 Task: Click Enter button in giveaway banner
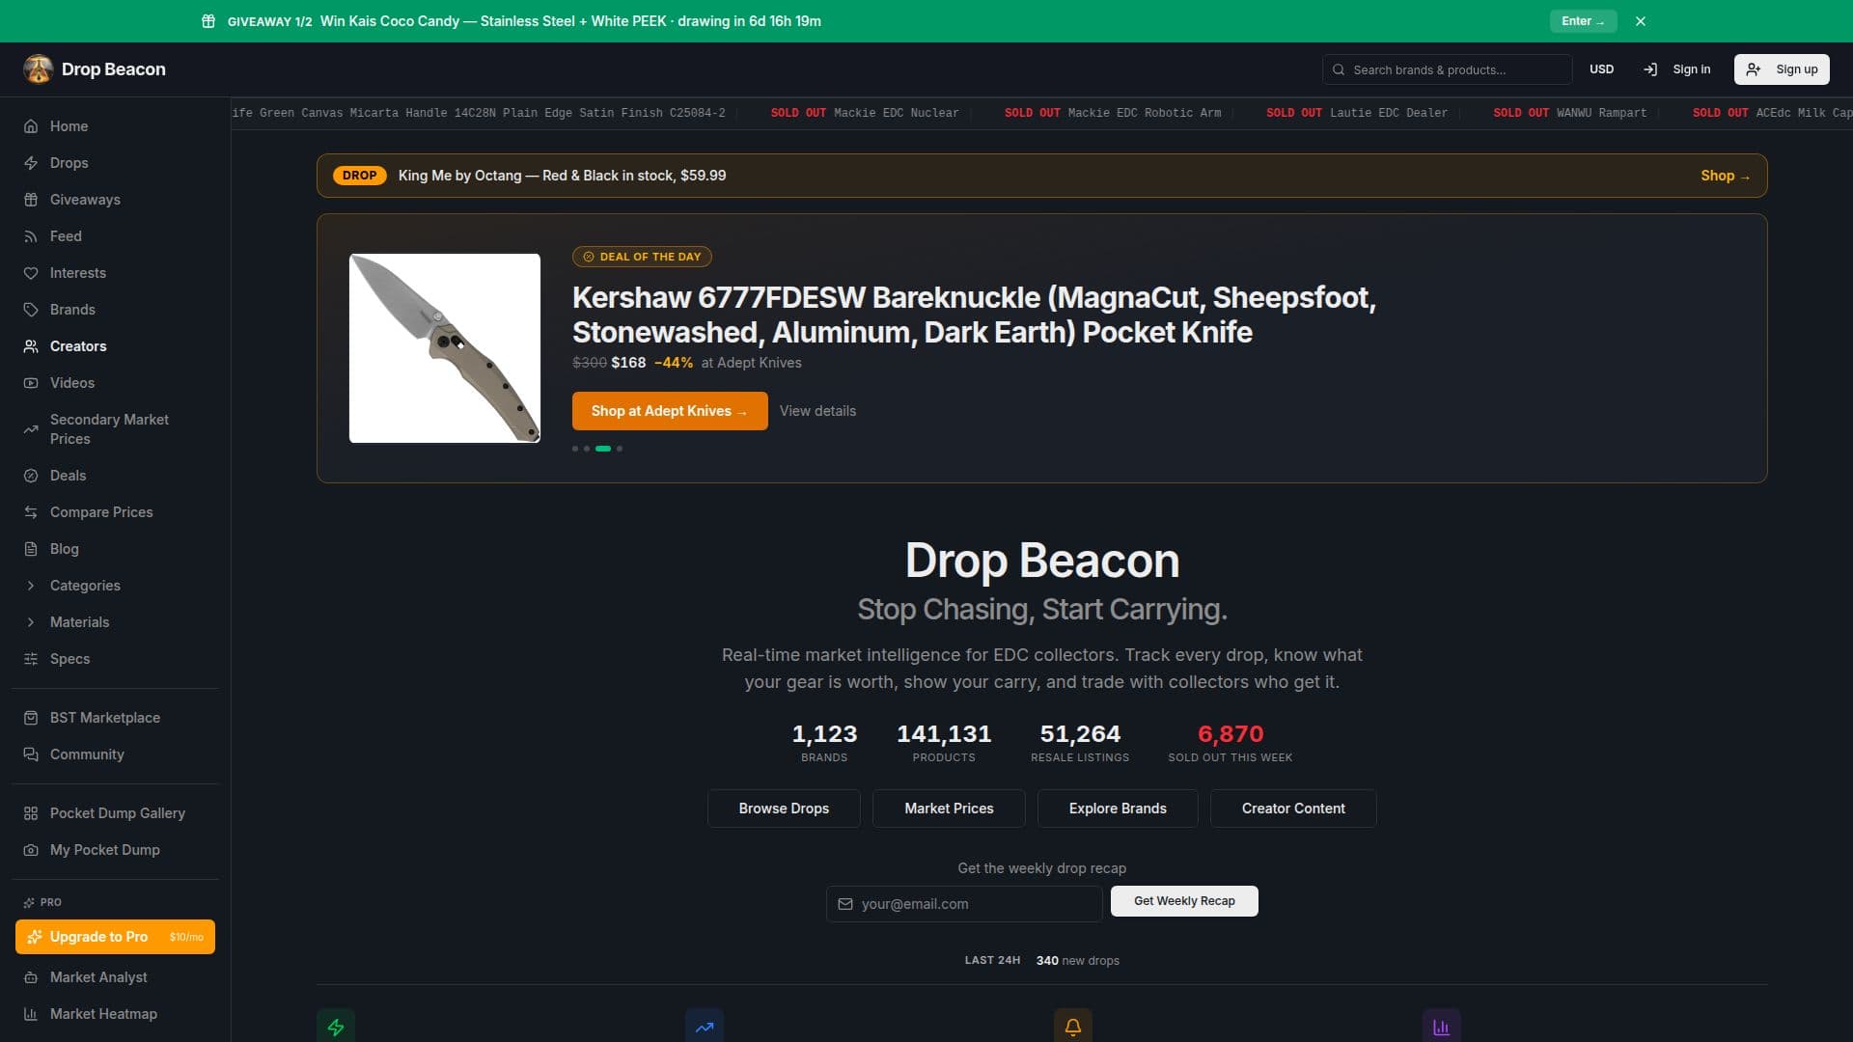1583,21
